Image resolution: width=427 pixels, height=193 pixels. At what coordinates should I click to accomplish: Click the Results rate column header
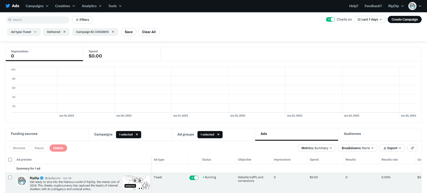pos(390,160)
